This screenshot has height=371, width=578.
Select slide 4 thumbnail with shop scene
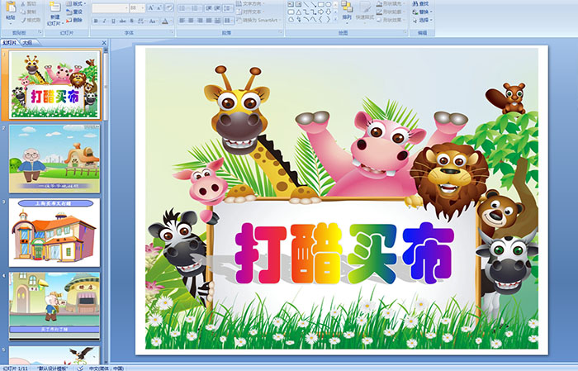[x=54, y=306]
